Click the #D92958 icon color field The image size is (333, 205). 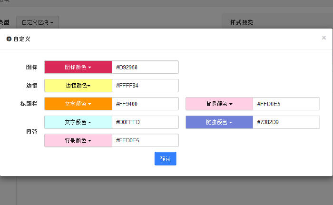pyautogui.click(x=145, y=67)
